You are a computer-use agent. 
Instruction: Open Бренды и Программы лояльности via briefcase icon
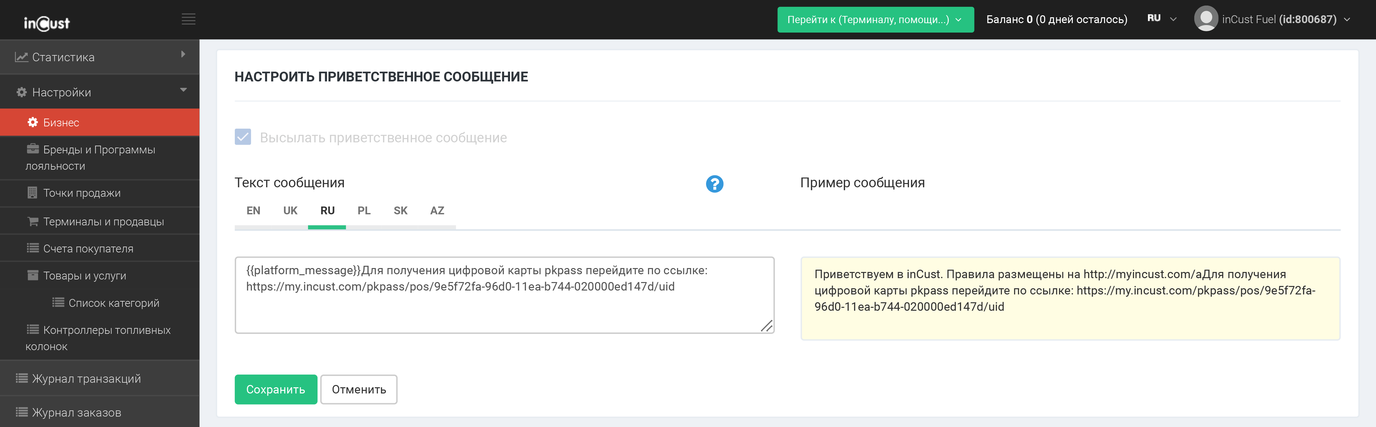[33, 149]
